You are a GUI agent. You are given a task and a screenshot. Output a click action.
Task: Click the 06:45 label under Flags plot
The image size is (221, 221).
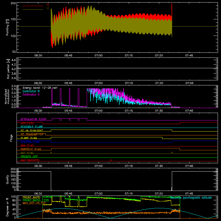coord(68,166)
